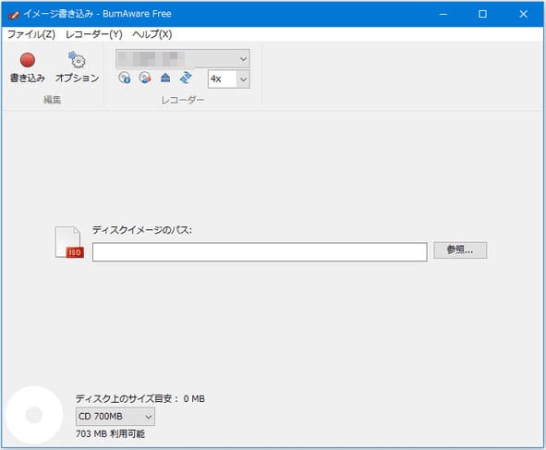Click the 参照... browse button
The height and width of the screenshot is (450, 546).
(x=460, y=250)
